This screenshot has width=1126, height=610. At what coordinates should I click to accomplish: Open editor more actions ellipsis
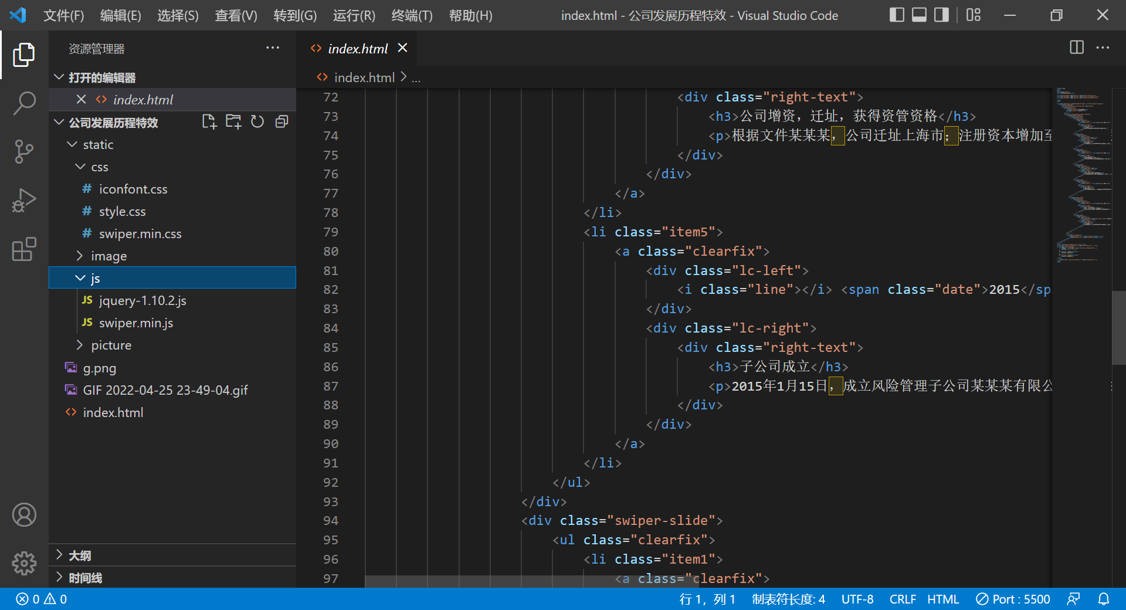[1103, 48]
